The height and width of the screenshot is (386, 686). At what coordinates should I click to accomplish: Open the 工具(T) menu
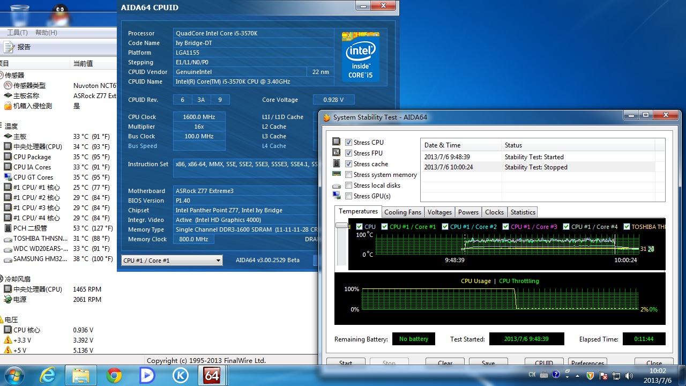18,33
